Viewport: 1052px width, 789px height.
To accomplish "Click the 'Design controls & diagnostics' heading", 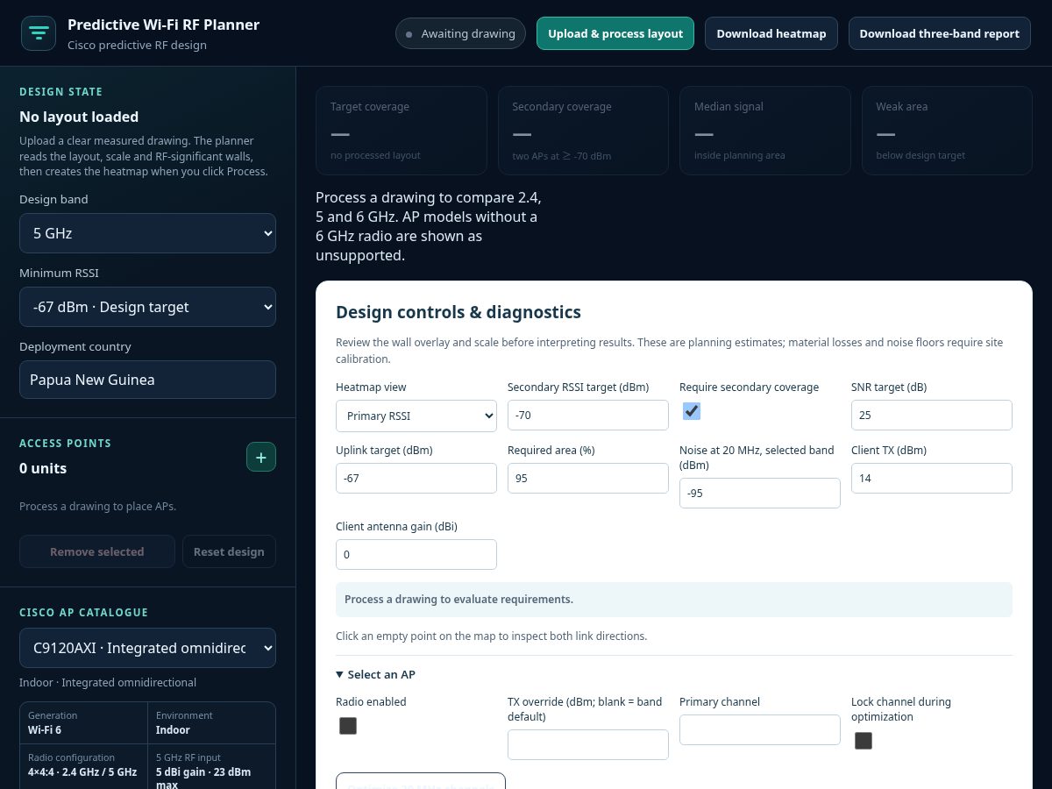I will pos(458,312).
